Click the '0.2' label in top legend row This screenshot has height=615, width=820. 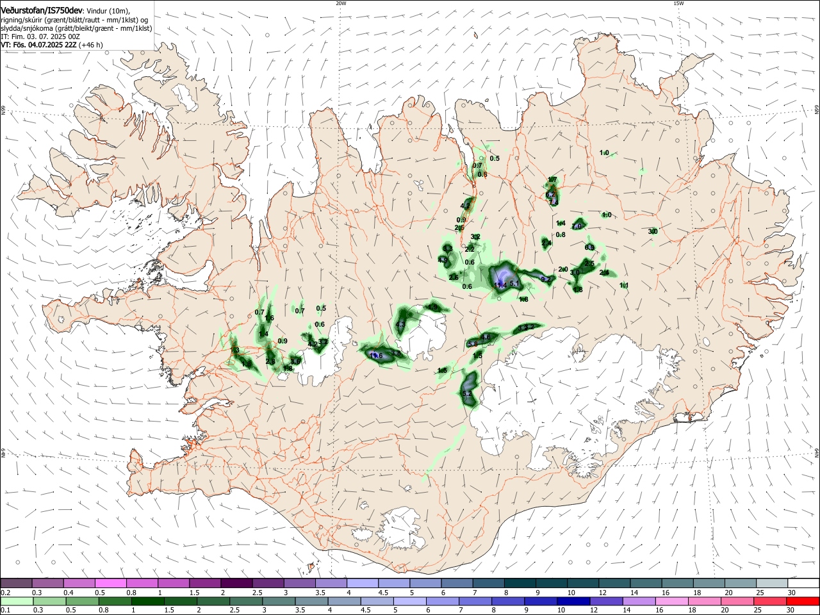(6, 593)
